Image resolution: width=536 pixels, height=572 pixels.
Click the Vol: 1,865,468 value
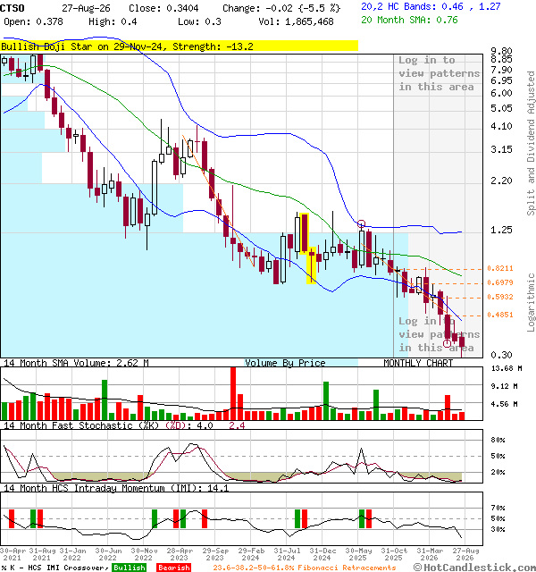296,21
